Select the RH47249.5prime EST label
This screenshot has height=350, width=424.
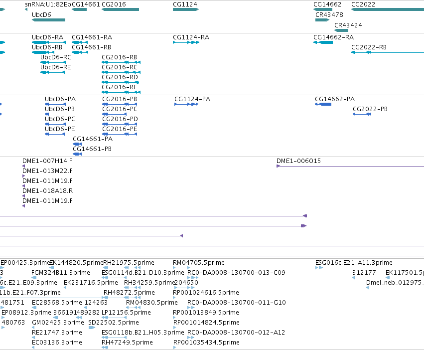tap(128, 343)
